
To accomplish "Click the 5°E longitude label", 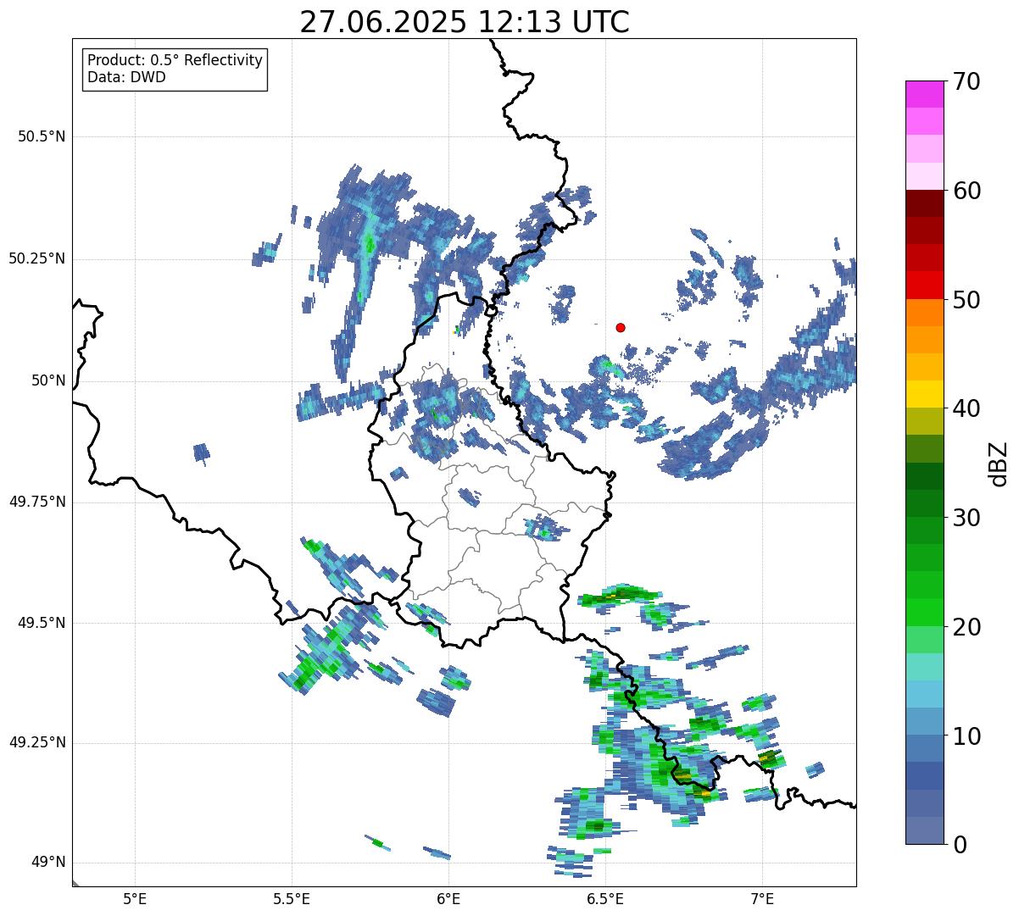I will tap(135, 898).
